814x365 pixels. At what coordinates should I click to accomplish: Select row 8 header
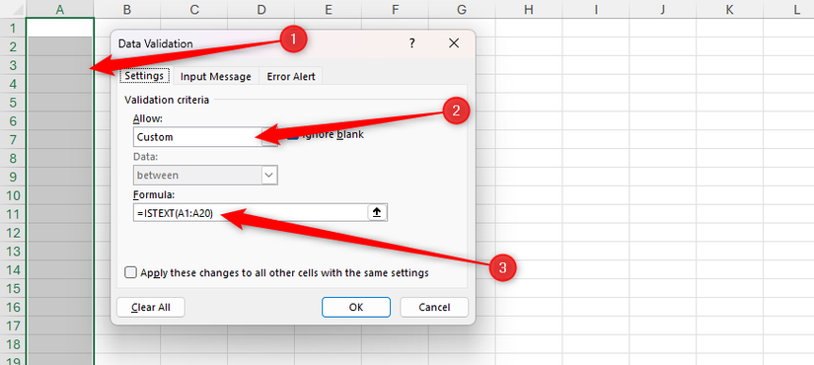(13, 159)
